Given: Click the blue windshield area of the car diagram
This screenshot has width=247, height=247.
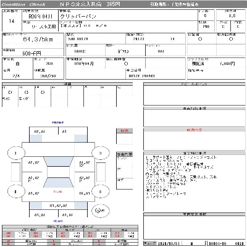Looking at the screenshot, I should pos(59,162).
